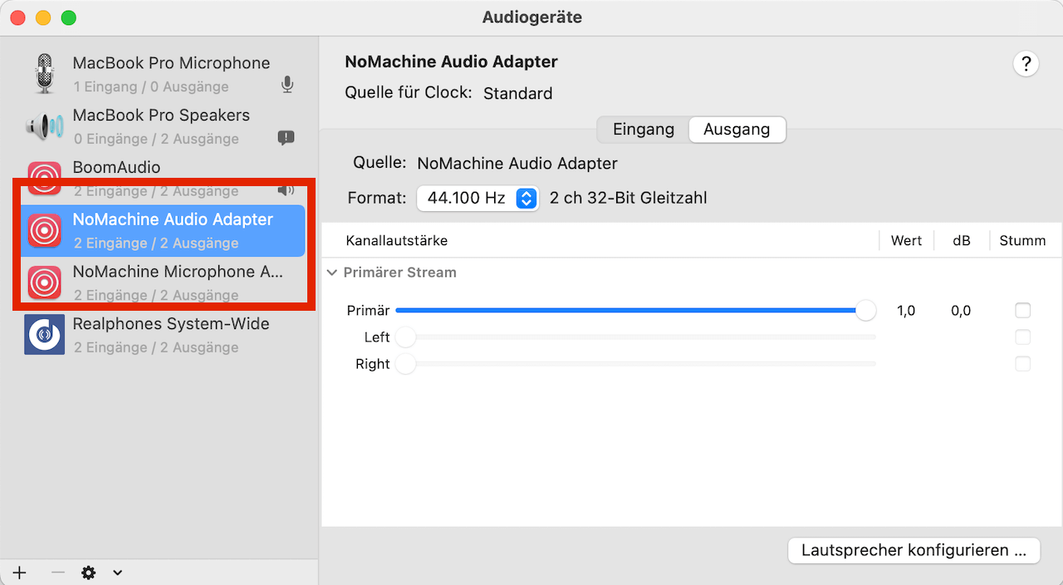The image size is (1063, 585).
Task: Open the chevron menu beside the gear
Action: [118, 573]
